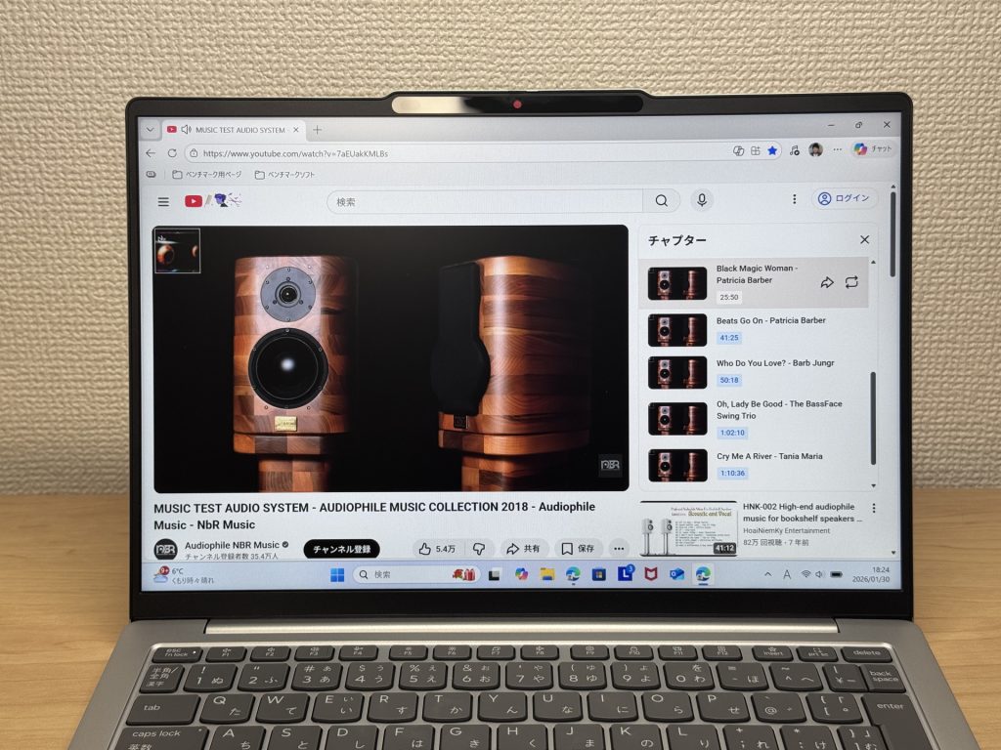
Task: Select the MUSIC TEST AUDIO SYSTEM tab
Action: point(235,130)
